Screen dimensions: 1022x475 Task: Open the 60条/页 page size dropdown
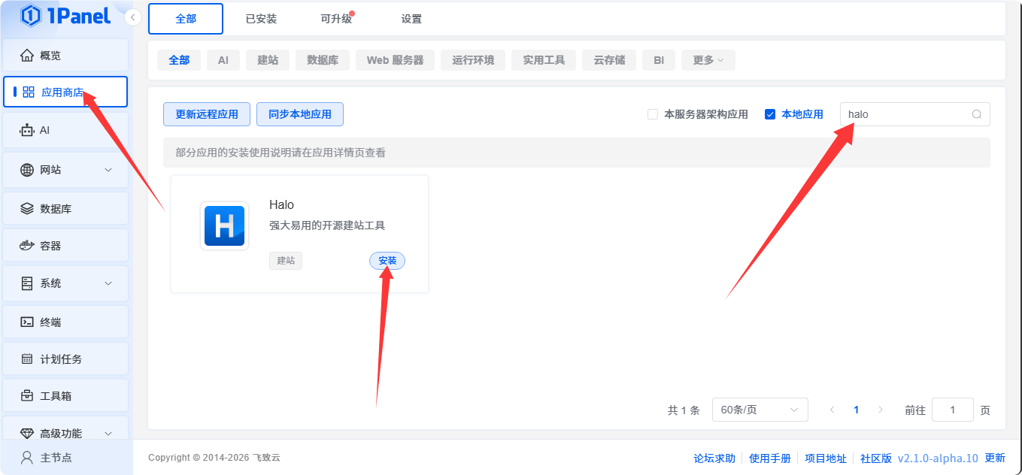(760, 410)
